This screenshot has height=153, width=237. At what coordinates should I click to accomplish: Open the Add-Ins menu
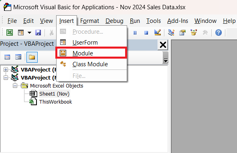pyautogui.click(x=178, y=21)
